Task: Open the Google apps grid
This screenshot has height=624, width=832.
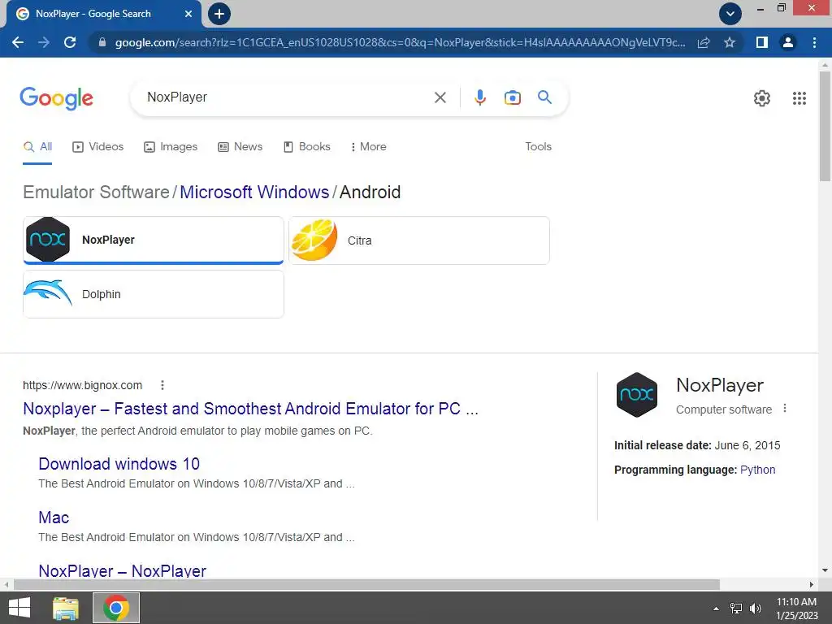Action: pos(799,98)
